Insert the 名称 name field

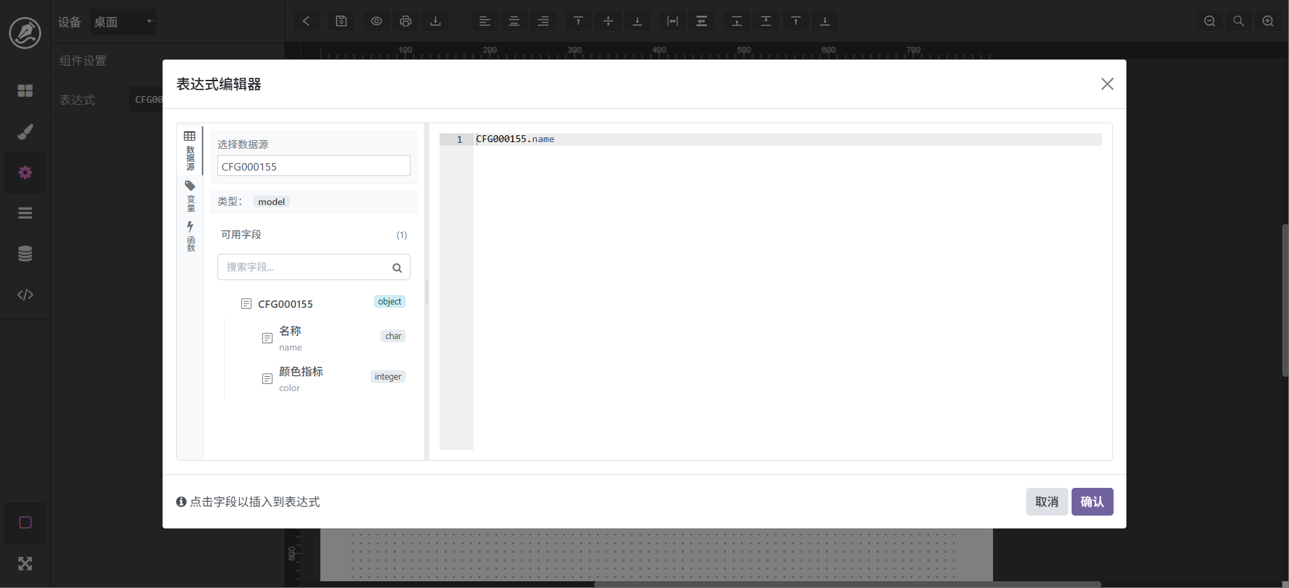tap(291, 337)
